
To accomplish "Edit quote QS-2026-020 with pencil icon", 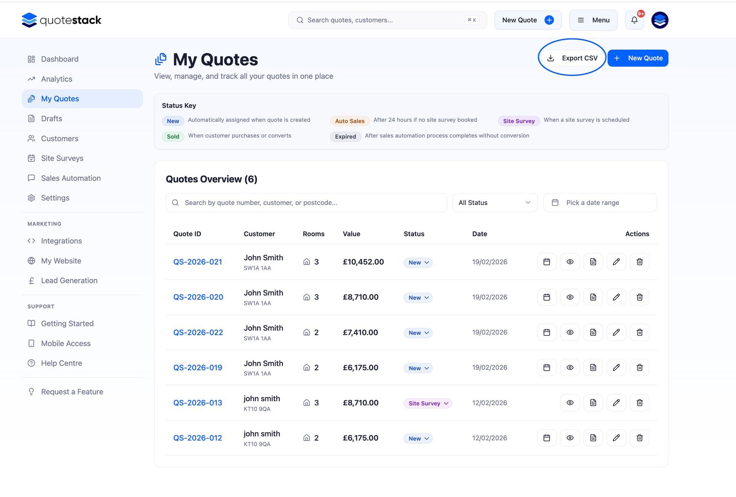I will click(616, 297).
